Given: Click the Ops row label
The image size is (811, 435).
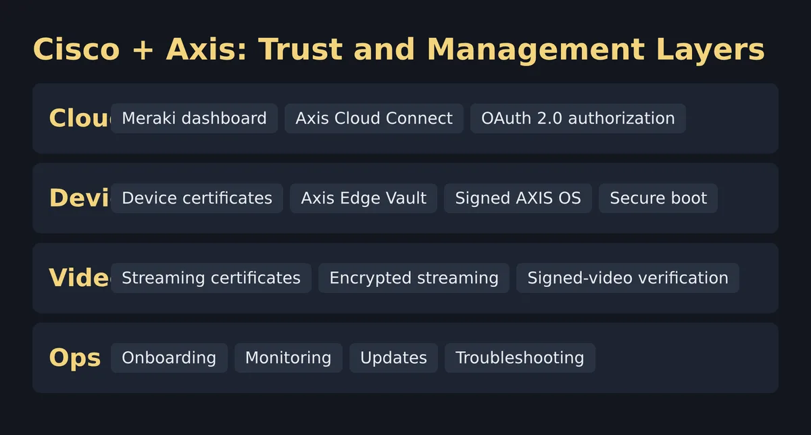Looking at the screenshot, I should coord(75,358).
